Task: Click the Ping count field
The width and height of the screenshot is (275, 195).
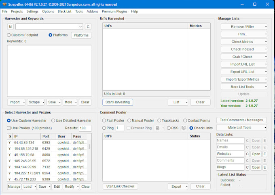Action: point(120,128)
